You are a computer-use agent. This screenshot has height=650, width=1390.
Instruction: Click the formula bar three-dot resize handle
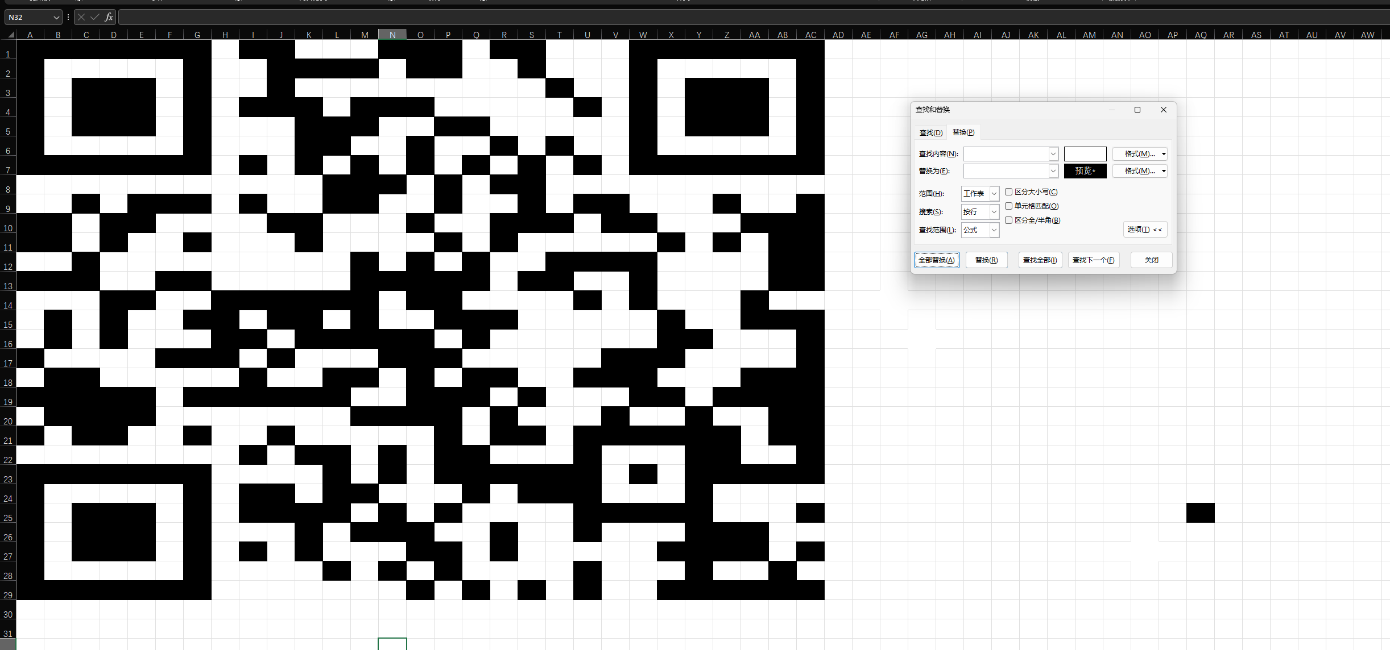coord(68,17)
